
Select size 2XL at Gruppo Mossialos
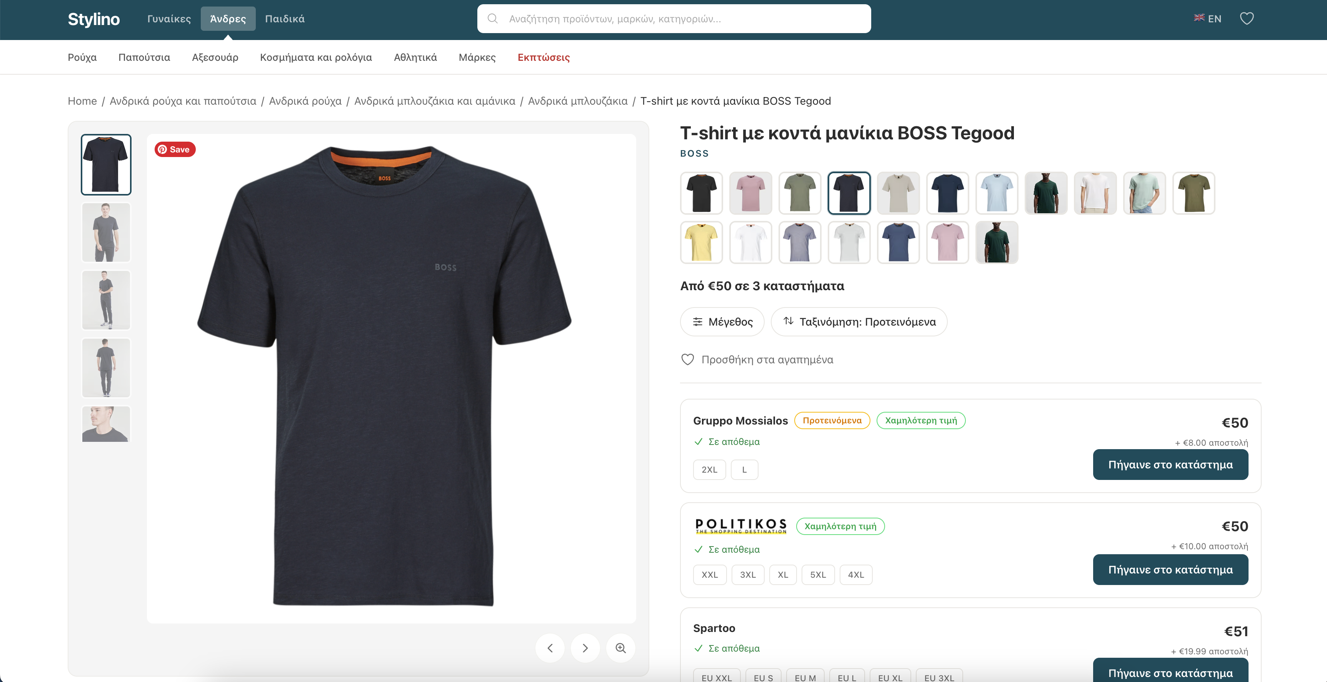(709, 470)
